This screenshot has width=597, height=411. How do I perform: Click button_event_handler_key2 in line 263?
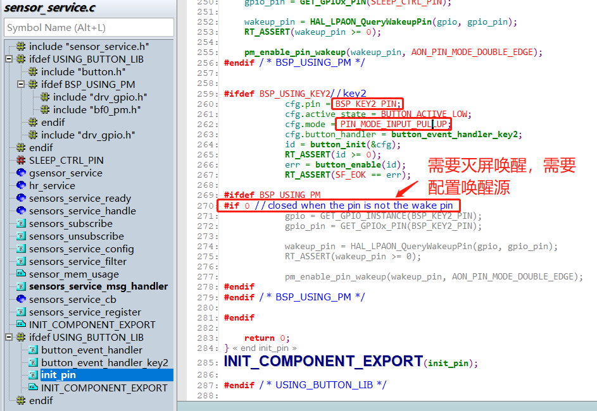(454, 134)
